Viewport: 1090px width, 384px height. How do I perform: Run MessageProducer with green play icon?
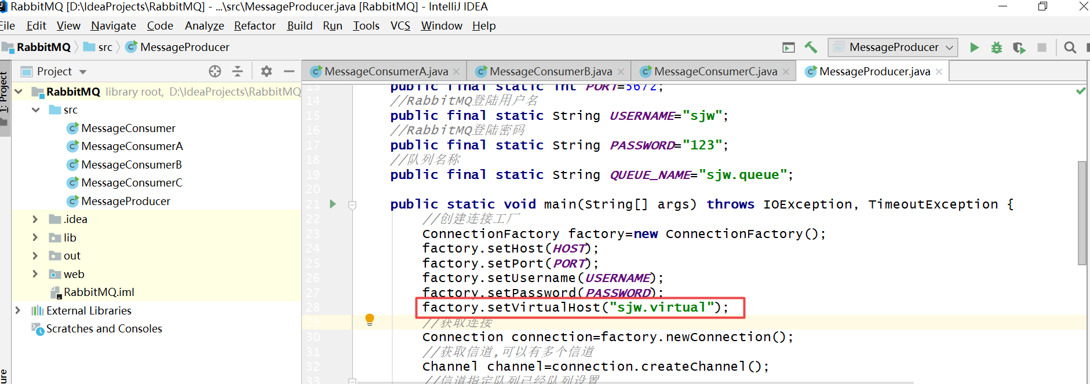tap(975, 47)
